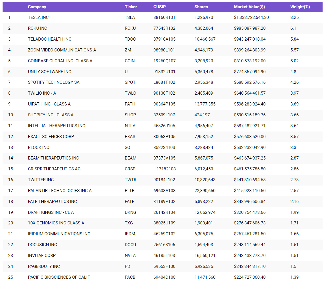Click the Company column header
Viewport: 324px width, 285px height.
tap(37, 7)
